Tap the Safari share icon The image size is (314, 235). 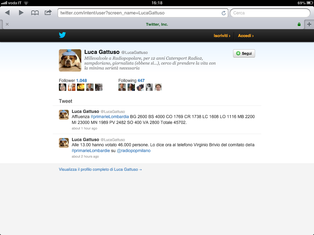(x=48, y=13)
